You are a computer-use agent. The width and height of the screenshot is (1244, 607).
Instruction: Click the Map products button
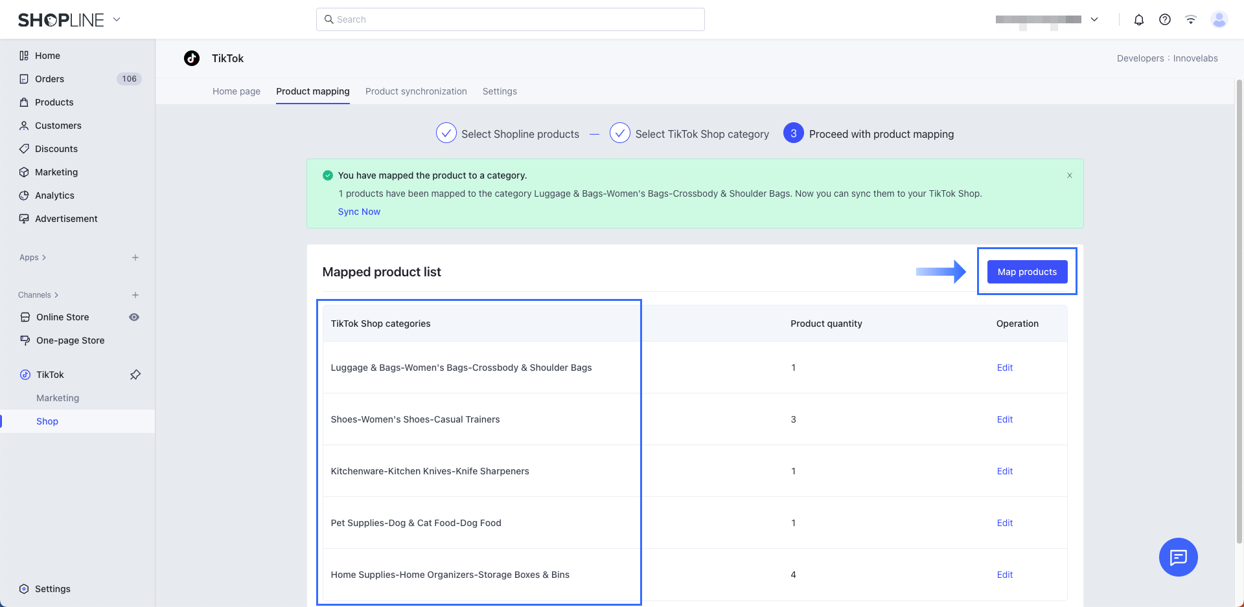tap(1026, 272)
